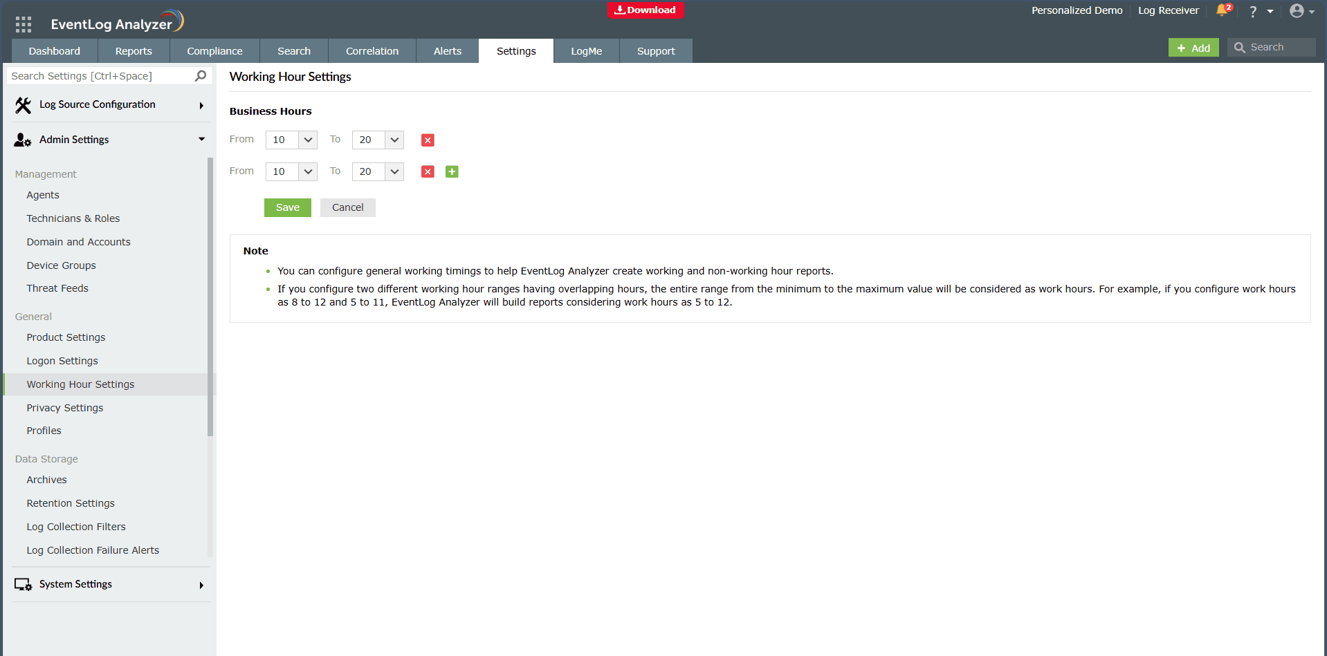Click the System Settings monitor icon

coord(23,585)
